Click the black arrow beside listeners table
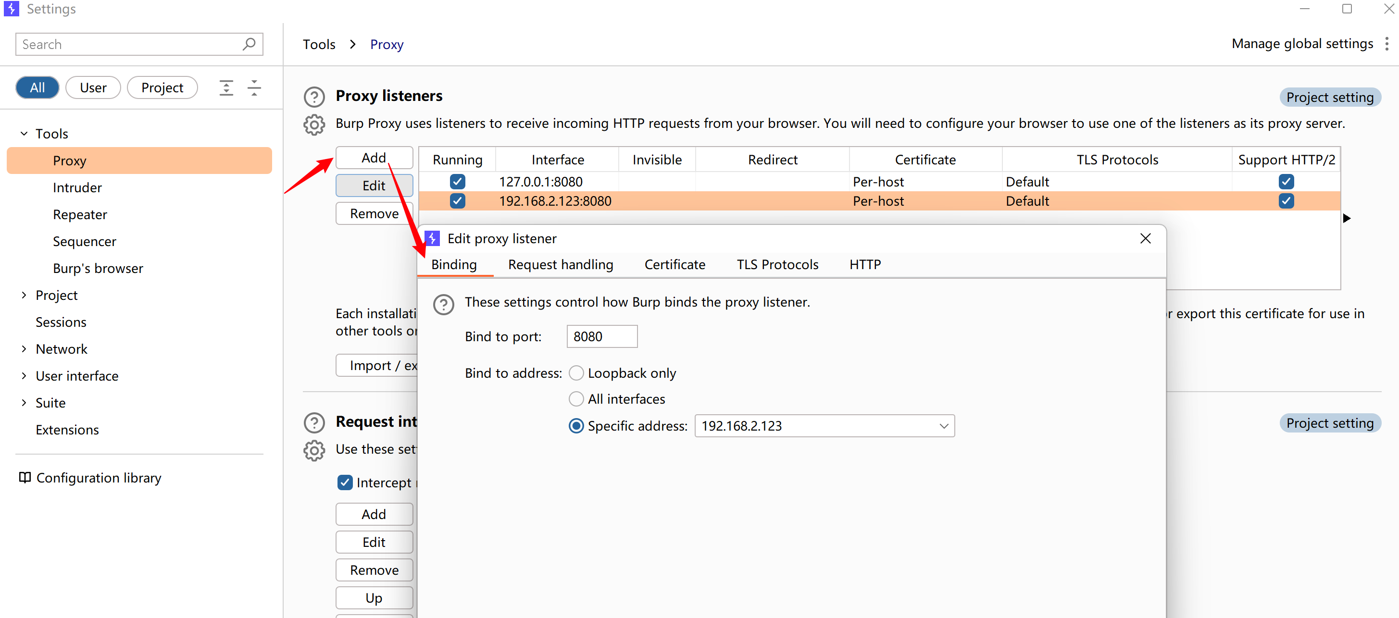The width and height of the screenshot is (1399, 618). pyautogui.click(x=1347, y=218)
